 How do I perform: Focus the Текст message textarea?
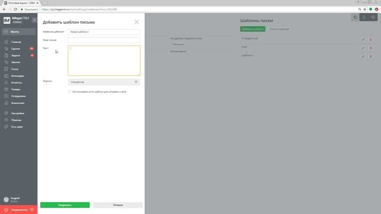[x=104, y=61]
